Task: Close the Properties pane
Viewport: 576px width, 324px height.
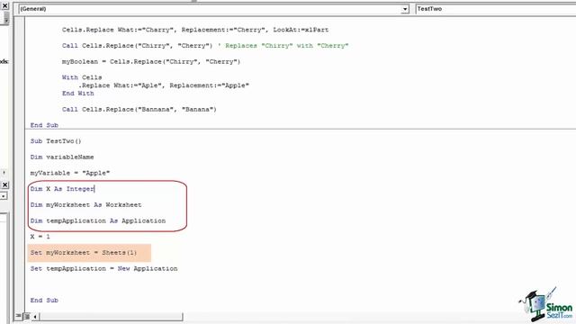Action: point(4,184)
